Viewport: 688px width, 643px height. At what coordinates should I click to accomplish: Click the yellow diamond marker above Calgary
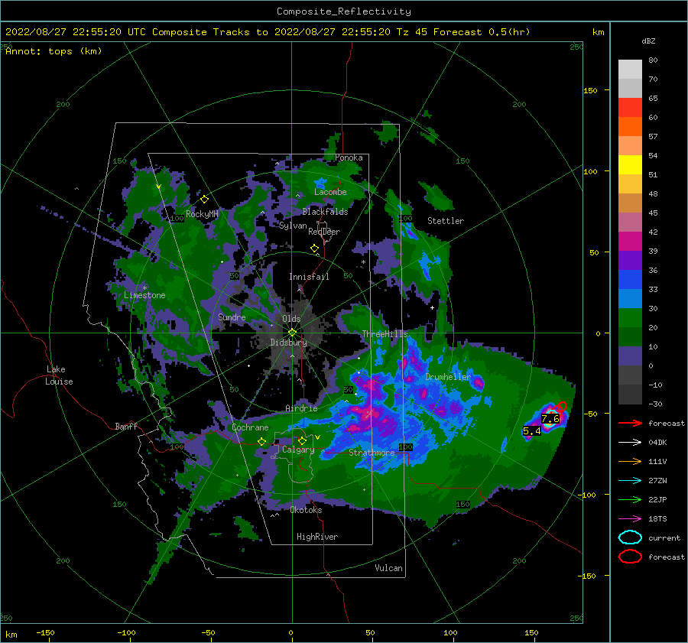click(302, 440)
